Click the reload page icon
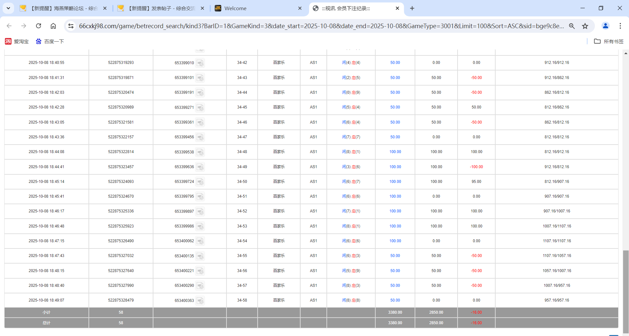The image size is (629, 336). coord(38,26)
